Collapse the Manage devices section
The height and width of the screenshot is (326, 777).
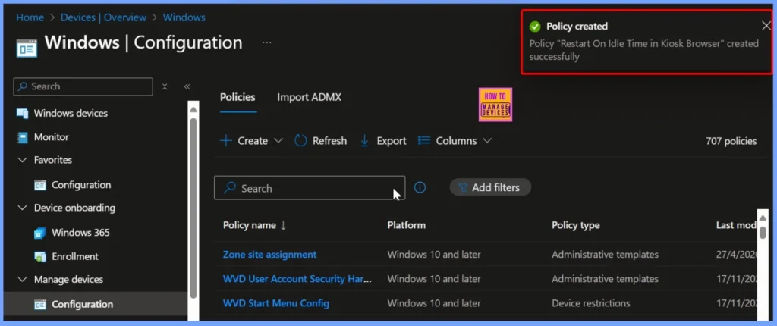(x=22, y=280)
